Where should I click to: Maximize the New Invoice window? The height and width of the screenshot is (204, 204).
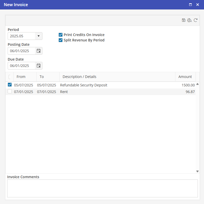190,5
